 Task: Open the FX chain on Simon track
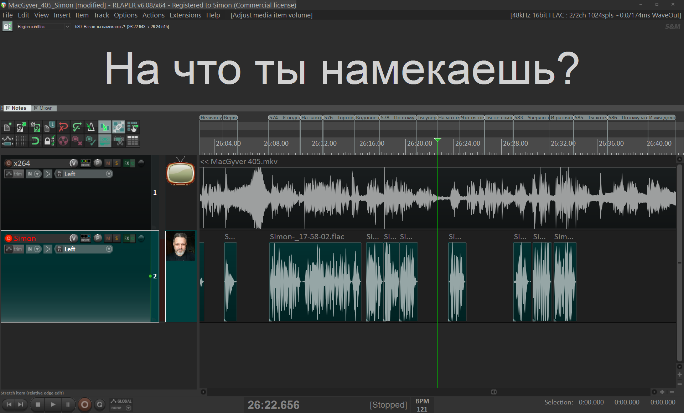(x=126, y=238)
